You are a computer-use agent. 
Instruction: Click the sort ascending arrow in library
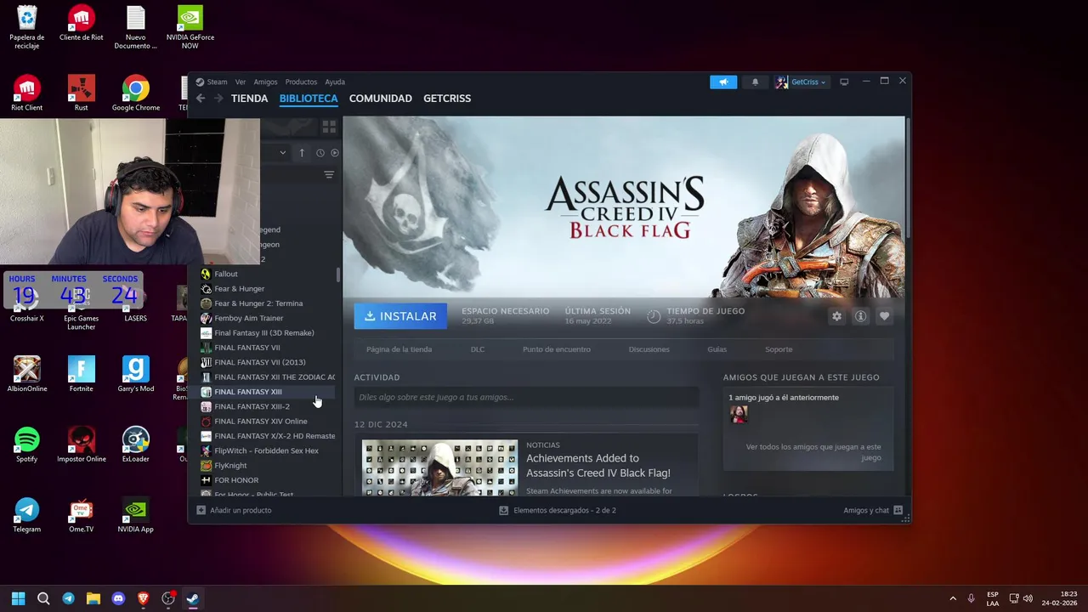[302, 153]
